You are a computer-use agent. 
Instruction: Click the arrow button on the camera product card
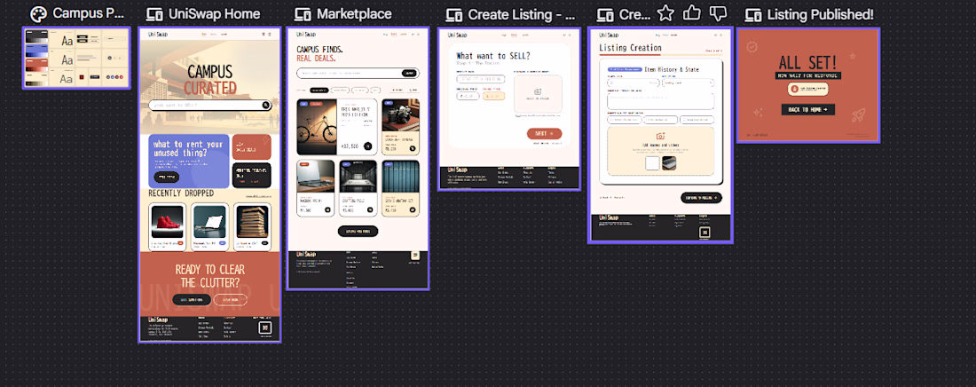pos(412,149)
